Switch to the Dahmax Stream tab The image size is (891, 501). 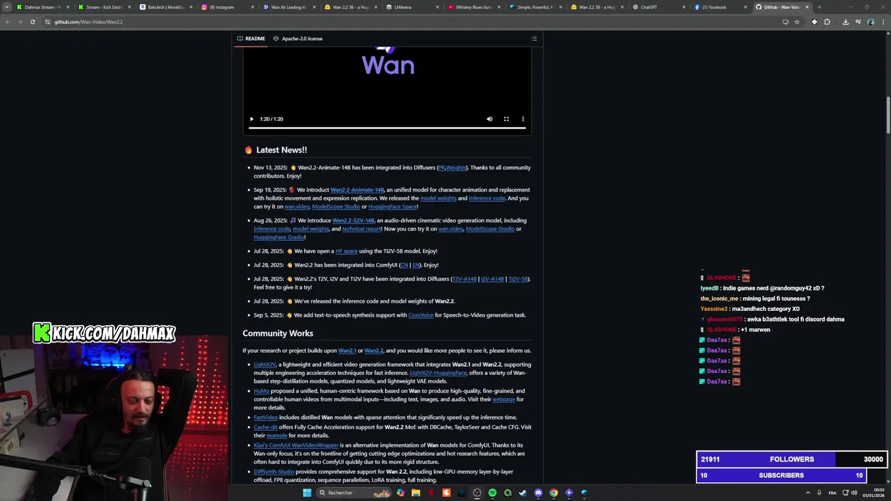click(42, 7)
